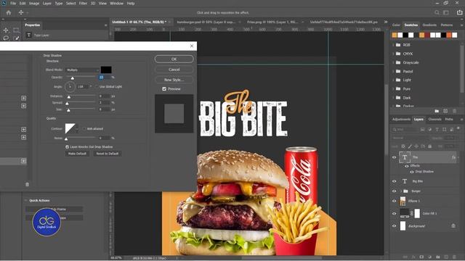The width and height of the screenshot is (465, 261).
Task: Open the Swatches panel flyout menu
Action: (x=462, y=25)
